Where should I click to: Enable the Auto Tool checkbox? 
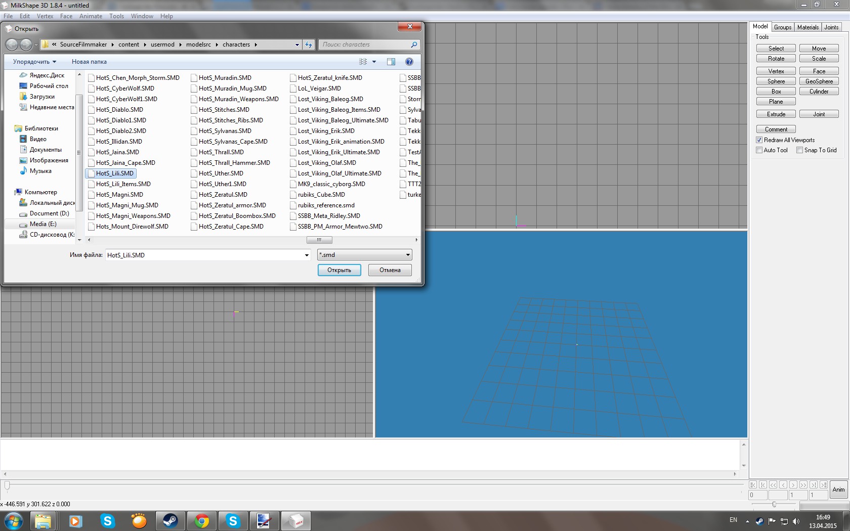[759, 150]
